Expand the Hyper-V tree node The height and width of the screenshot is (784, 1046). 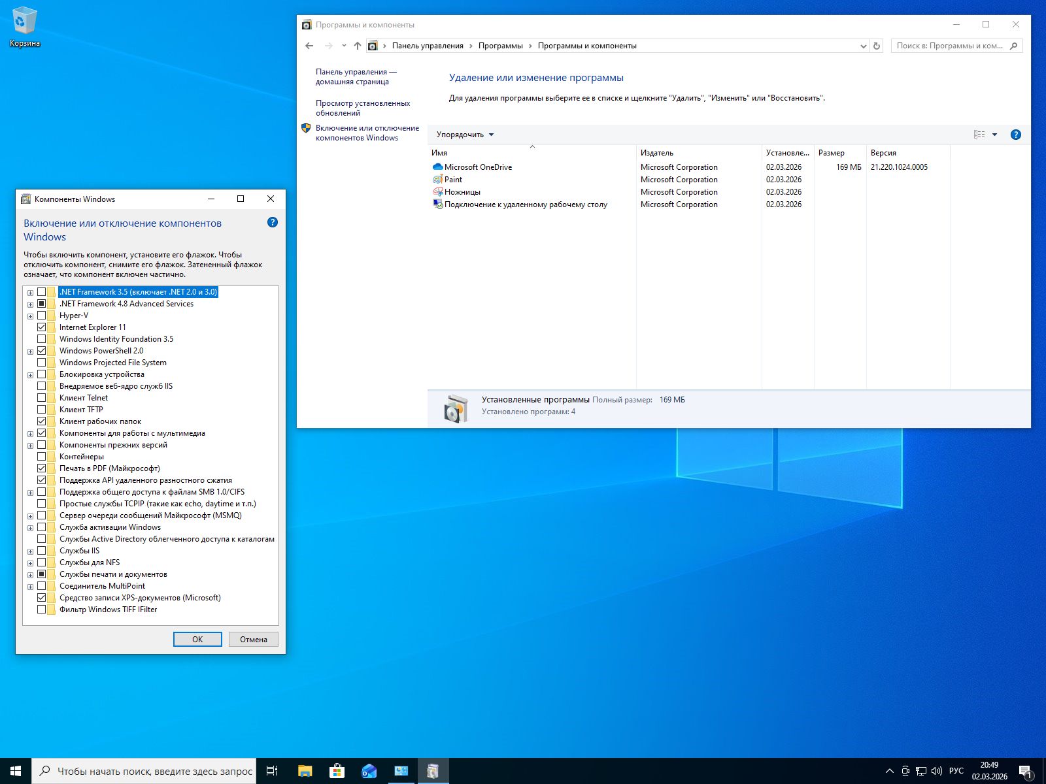coord(29,315)
